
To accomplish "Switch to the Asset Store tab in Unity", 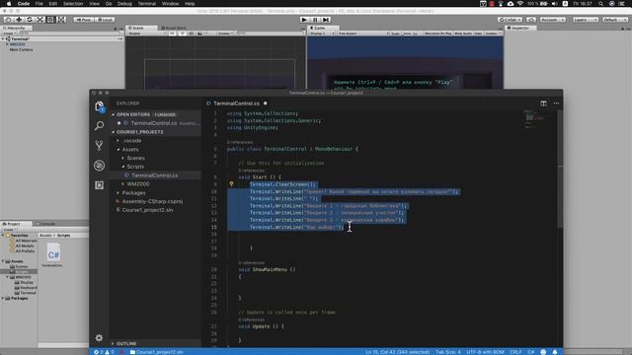I will point(174,28).
